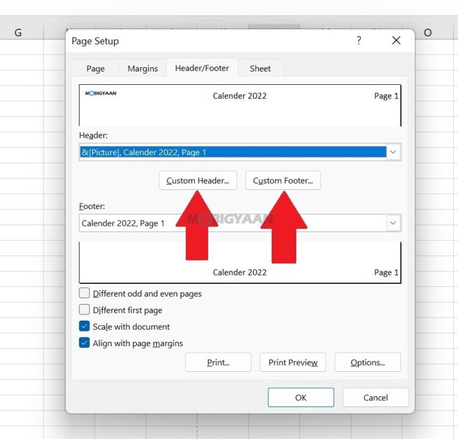Open the Options... button

pos(368,362)
